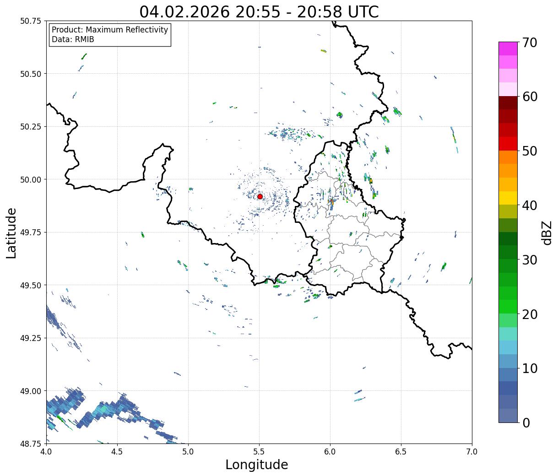Pick the bright green swatch just above the 20 tick
Viewport: 558px width, 476px height.
pyautogui.click(x=508, y=307)
